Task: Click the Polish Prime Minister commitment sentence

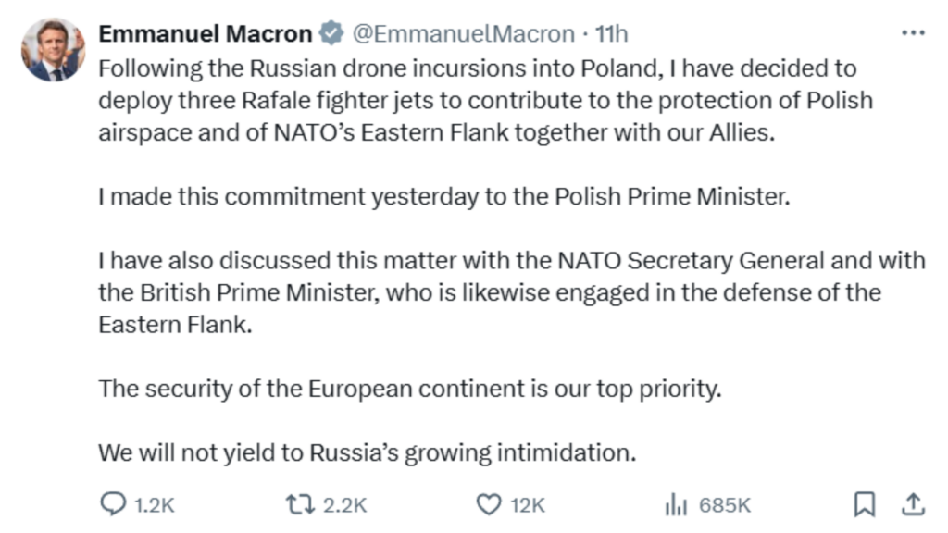Action: (x=444, y=197)
